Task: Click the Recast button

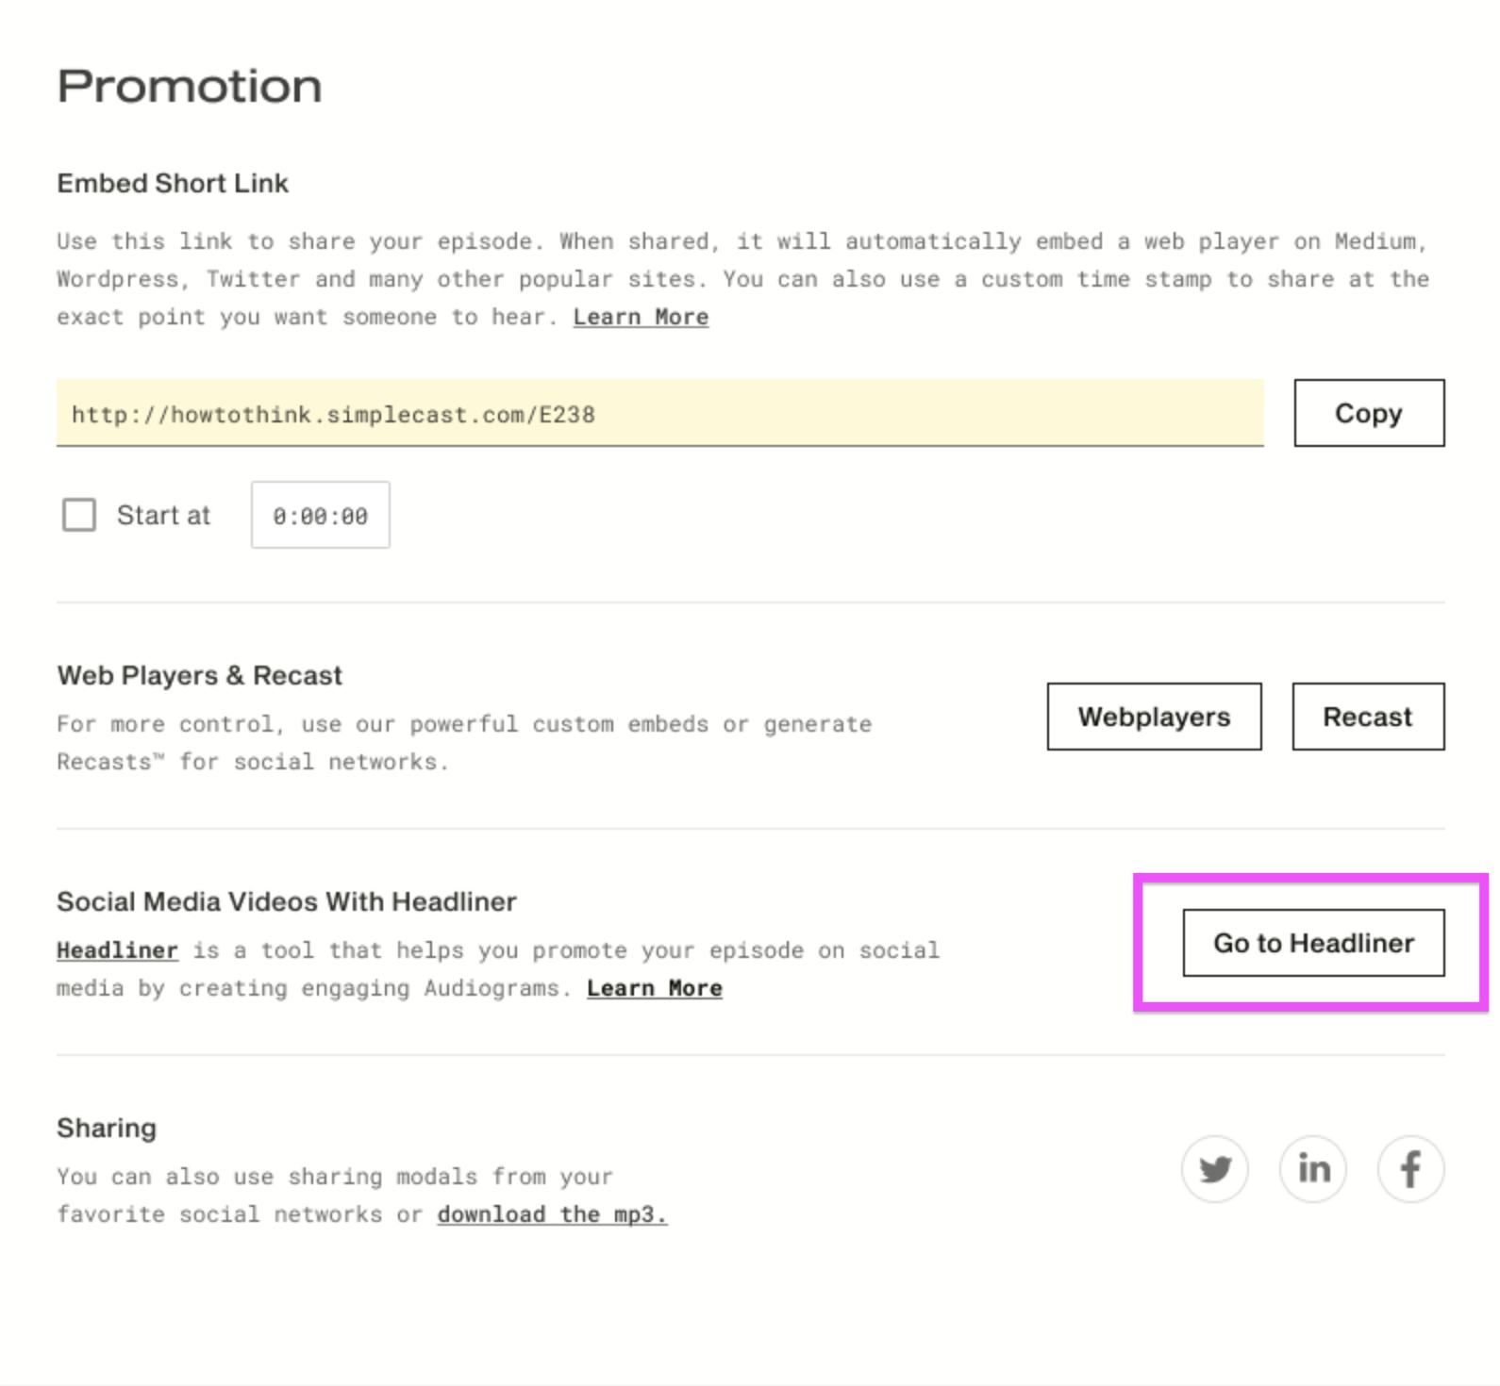Action: coord(1368,717)
